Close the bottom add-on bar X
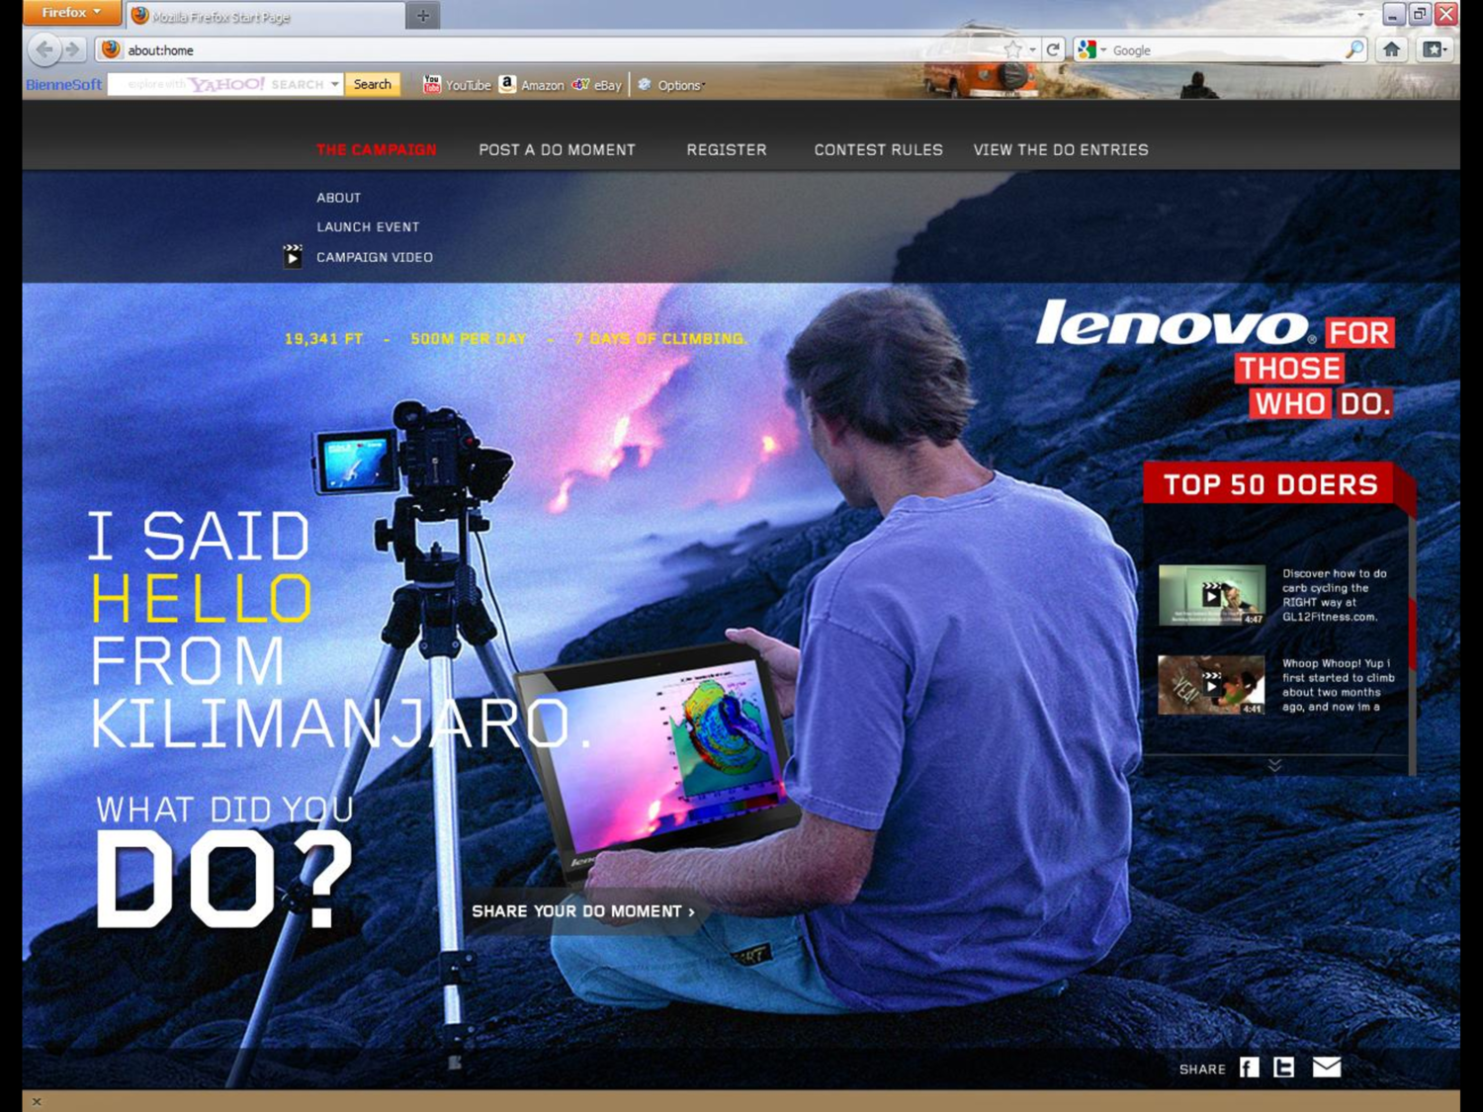1483x1112 pixels. pyautogui.click(x=37, y=1101)
